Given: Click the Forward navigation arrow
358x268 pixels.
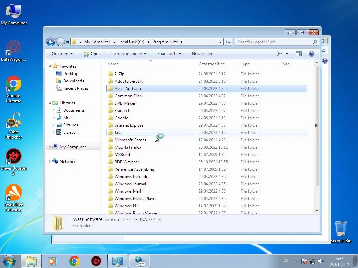Looking at the screenshot, I should pyautogui.click(x=60, y=42).
